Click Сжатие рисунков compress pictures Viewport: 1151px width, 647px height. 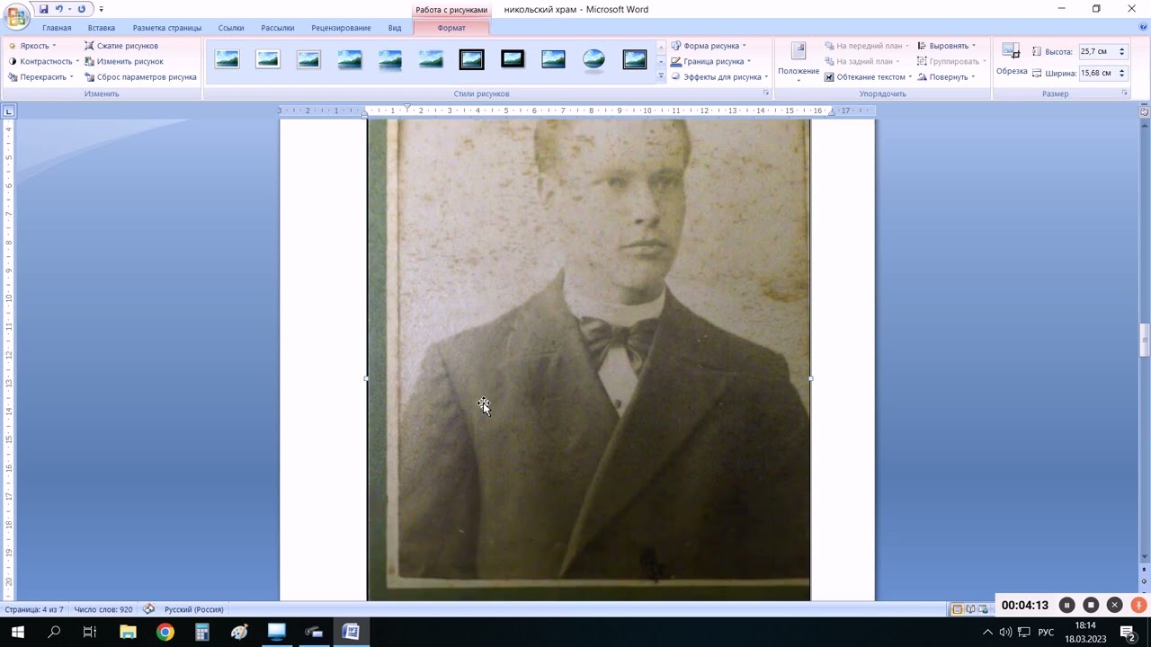[121, 46]
